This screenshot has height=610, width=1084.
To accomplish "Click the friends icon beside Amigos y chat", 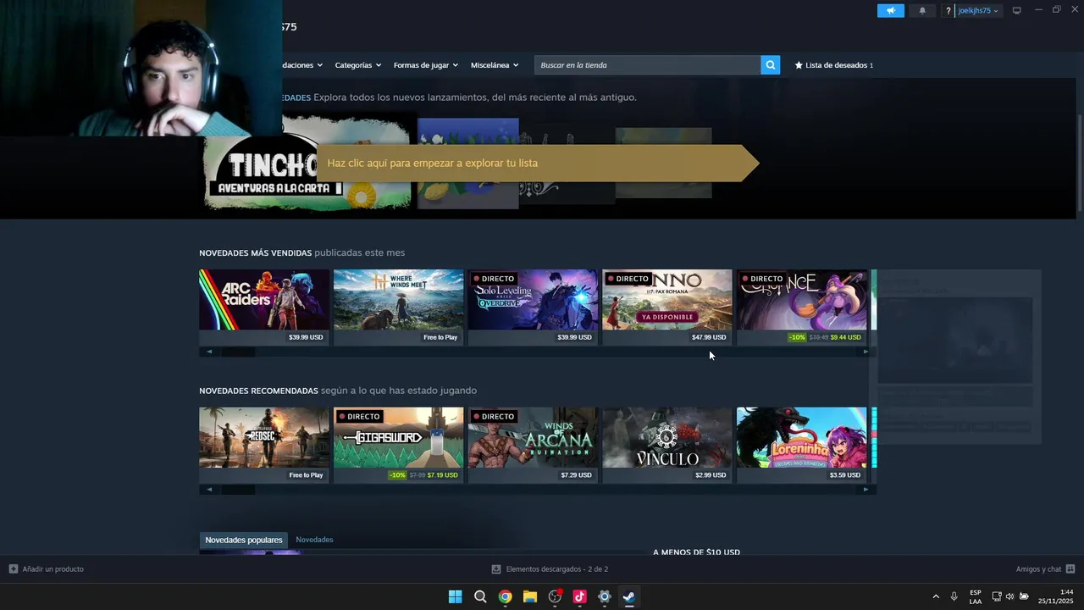I will click(x=1070, y=569).
